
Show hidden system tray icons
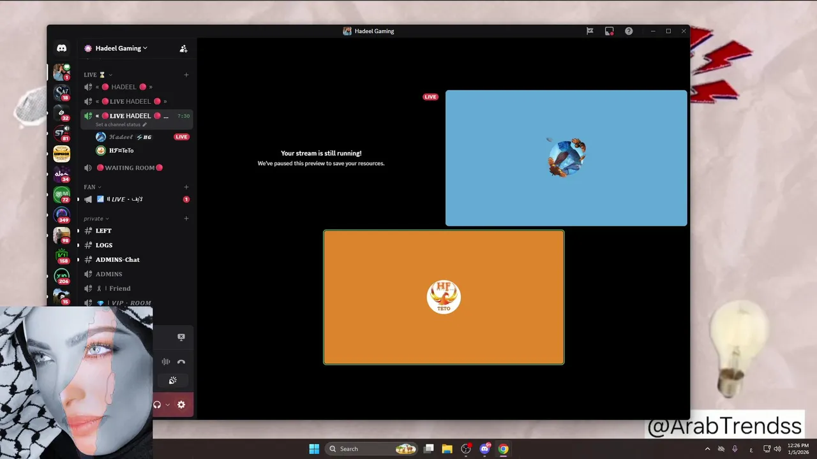point(707,449)
